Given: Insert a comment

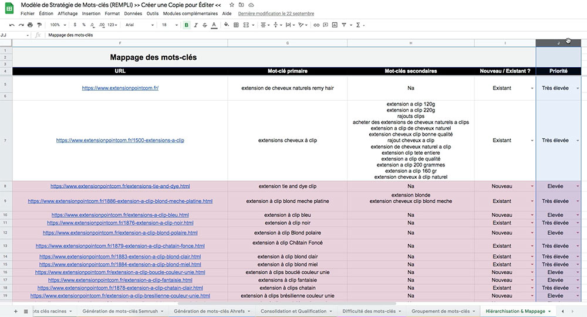Looking at the screenshot, I should point(325,25).
